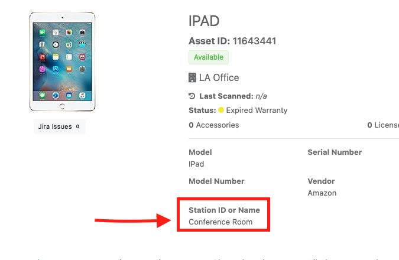
Task: Open the 0 Licenses link
Action: coord(383,125)
